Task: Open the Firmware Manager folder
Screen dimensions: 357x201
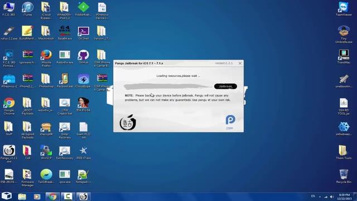Action: click(x=27, y=178)
